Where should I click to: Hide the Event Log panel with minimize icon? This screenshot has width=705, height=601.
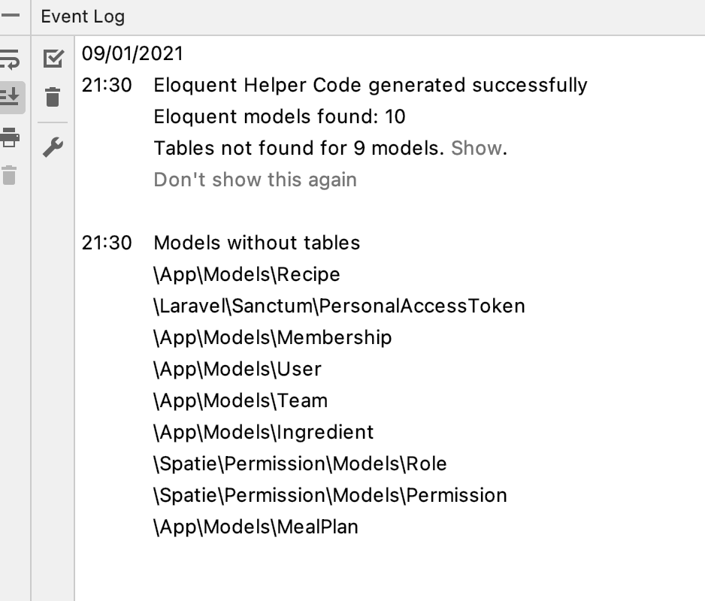pyautogui.click(x=10, y=15)
